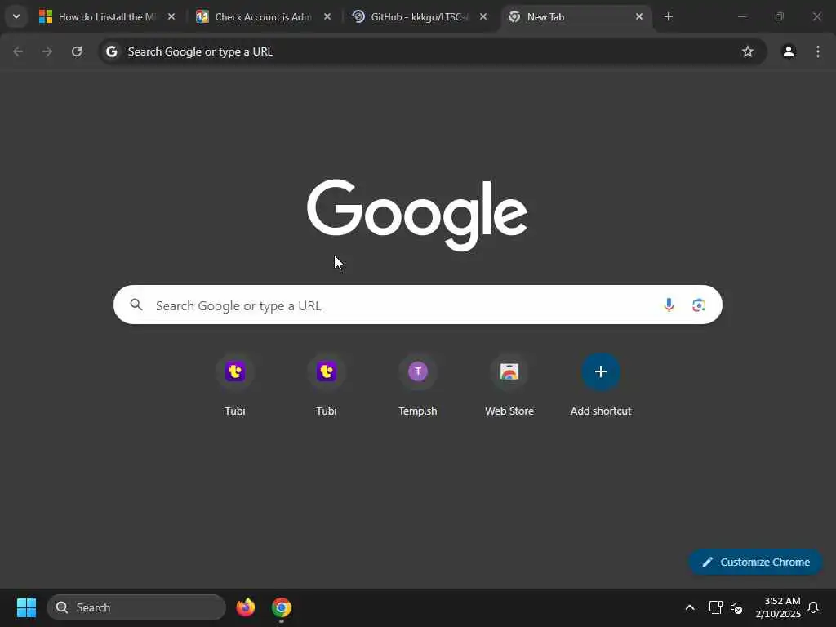Click the Chrome taskbar icon

282,607
